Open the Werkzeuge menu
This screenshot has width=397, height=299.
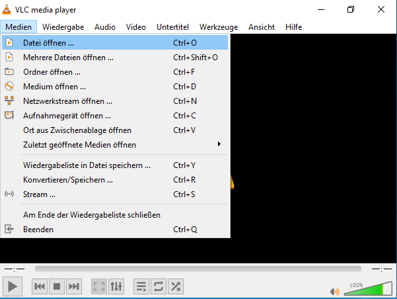(219, 27)
